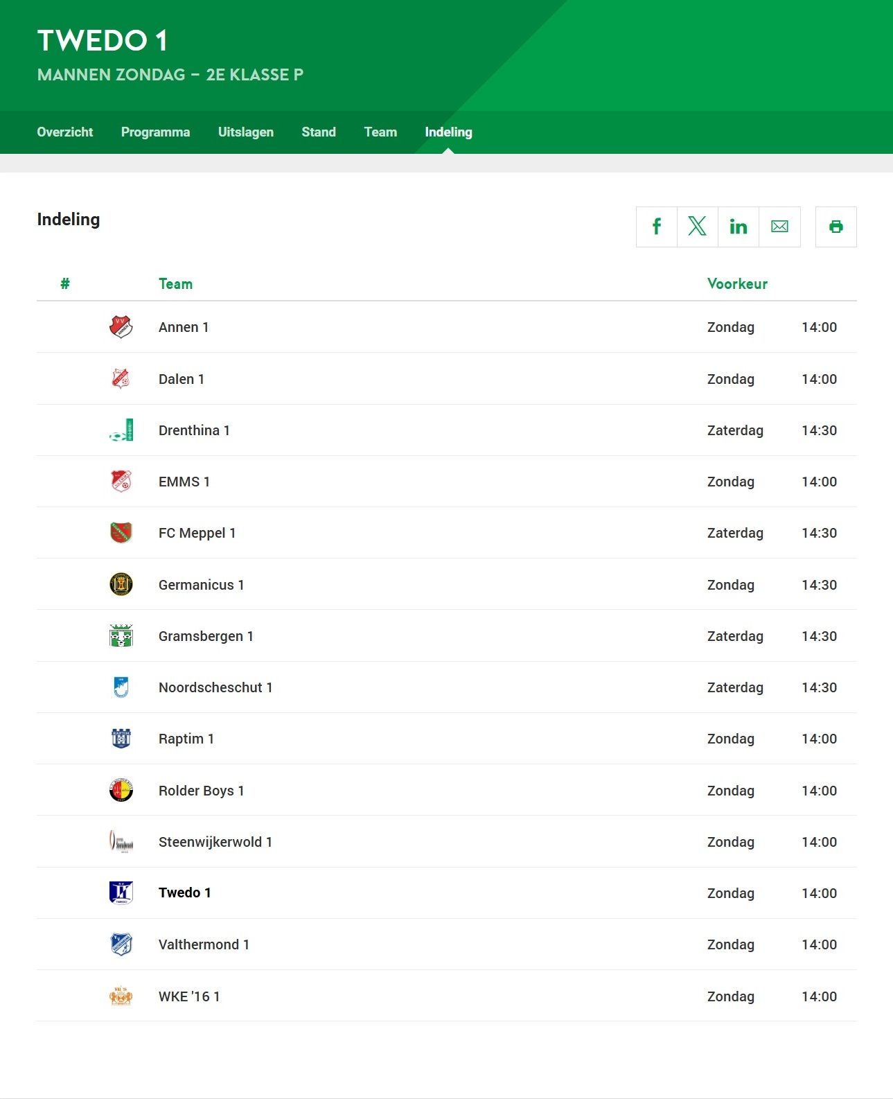This screenshot has width=893, height=1099.
Task: Click the Mannen Zondag – 2E Klasse P subtitle
Action: point(170,75)
